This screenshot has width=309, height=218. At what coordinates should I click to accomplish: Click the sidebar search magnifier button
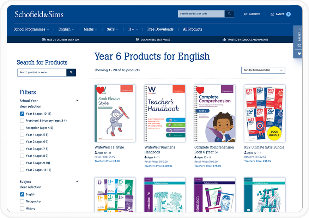coord(71,72)
